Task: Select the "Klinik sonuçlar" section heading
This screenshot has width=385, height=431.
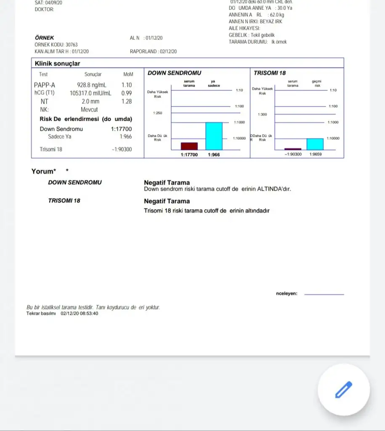Action: click(57, 64)
